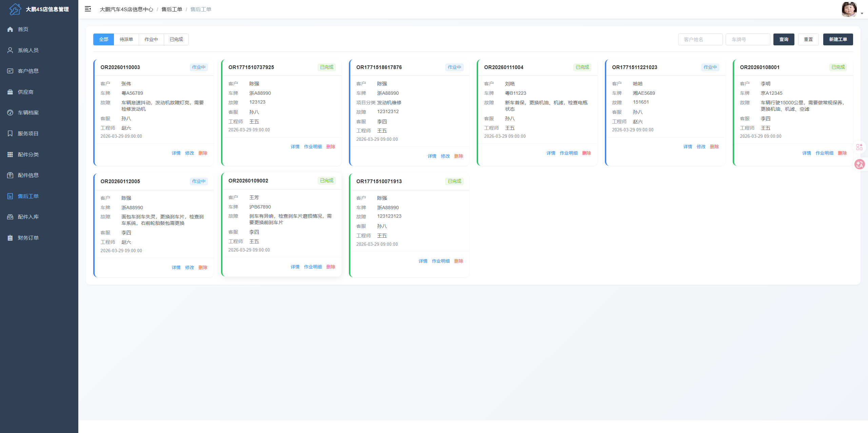The width and height of the screenshot is (868, 433).
Task: Click 删除 on order OR20260108001
Action: 842,153
